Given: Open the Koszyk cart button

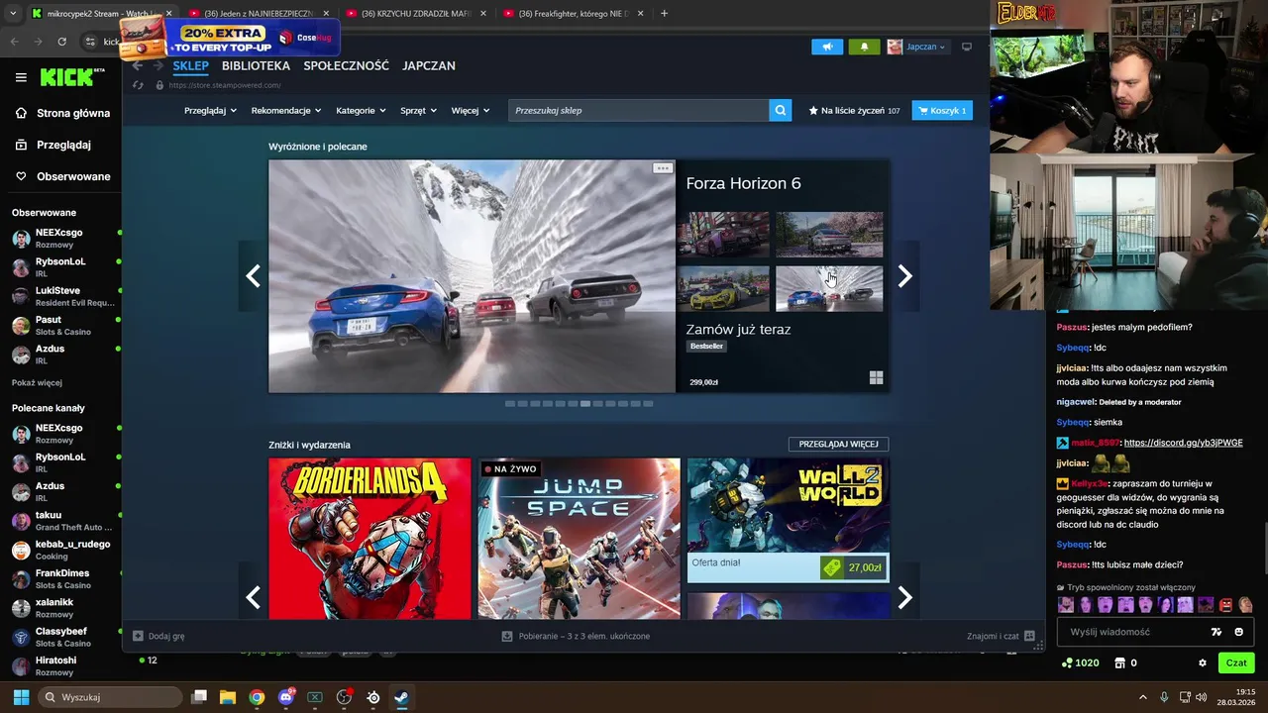Looking at the screenshot, I should pyautogui.click(x=942, y=110).
